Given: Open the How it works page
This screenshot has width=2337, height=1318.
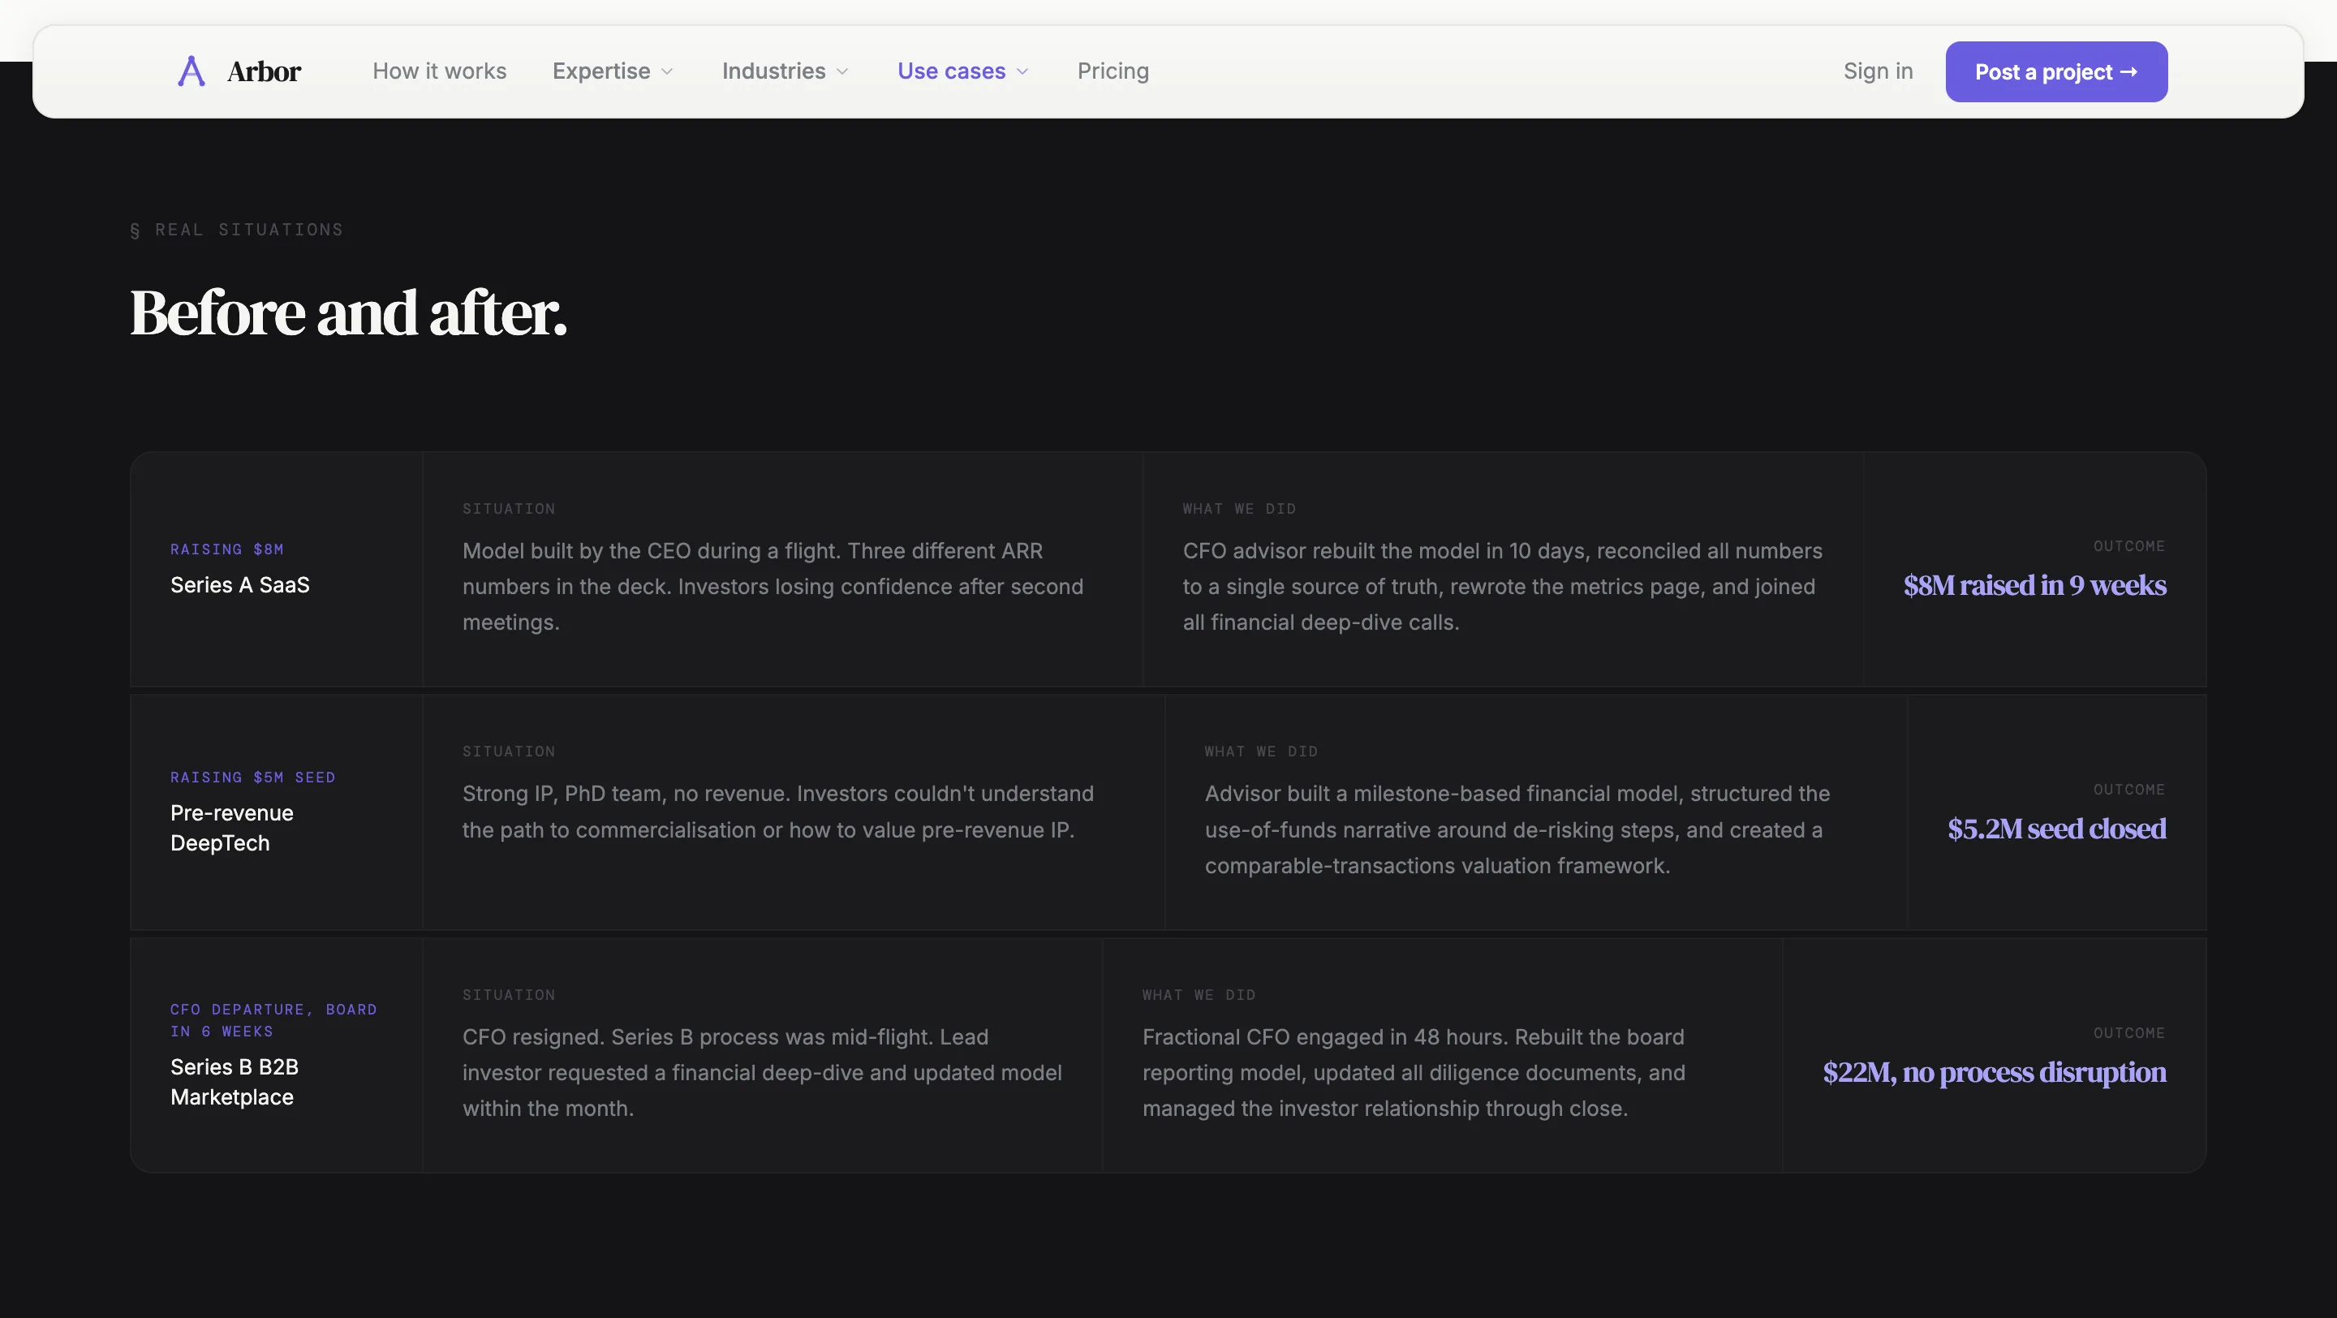Looking at the screenshot, I should (439, 71).
